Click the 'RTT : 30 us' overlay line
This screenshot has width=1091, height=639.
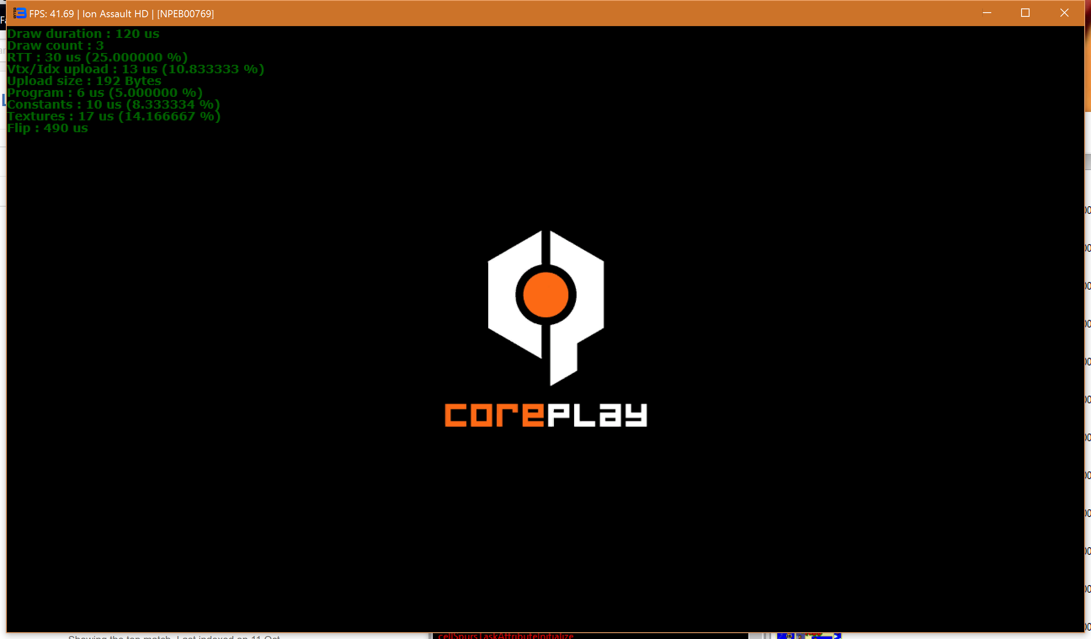[x=97, y=57]
